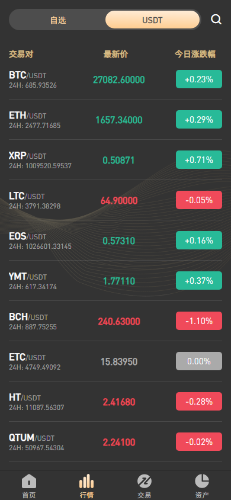Tap the ETC 0.00% gray badge

pyautogui.click(x=199, y=361)
